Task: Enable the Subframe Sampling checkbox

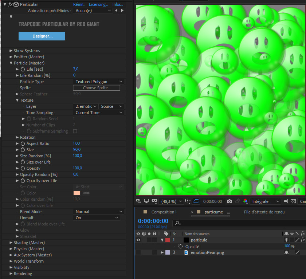Action: tap(75, 131)
